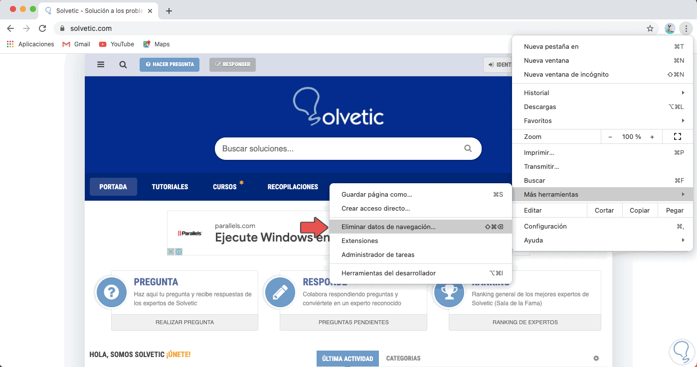Open Nueva ventana de incógnito
Image resolution: width=697 pixels, height=367 pixels.
click(x=602, y=74)
